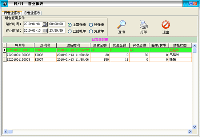Click the app icon in title bar

pos(5,4)
